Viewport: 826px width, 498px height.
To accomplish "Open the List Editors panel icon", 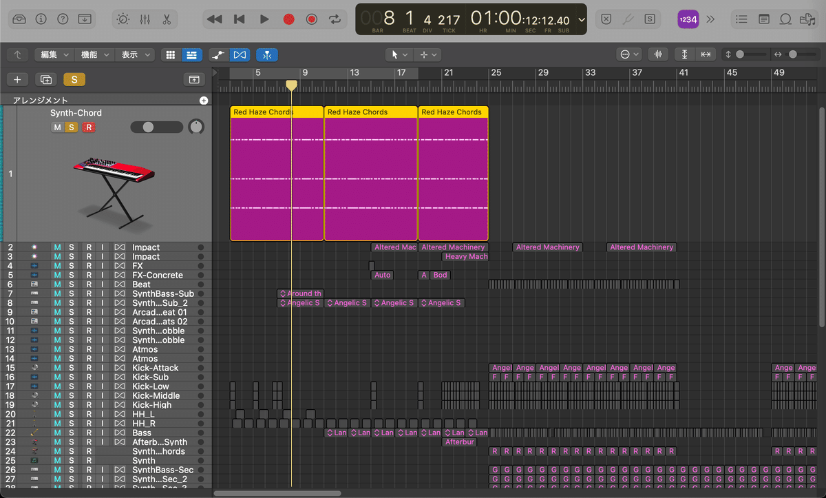I will [741, 19].
